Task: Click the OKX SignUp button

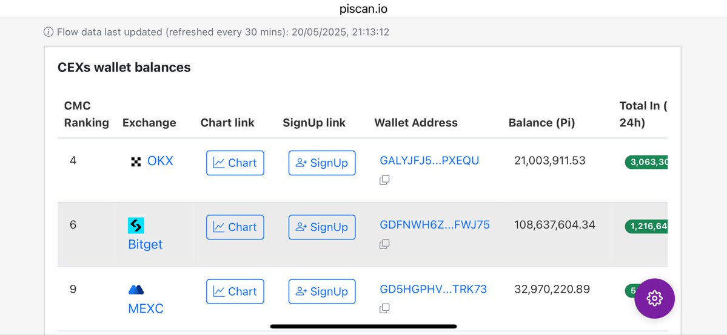Action: (321, 163)
